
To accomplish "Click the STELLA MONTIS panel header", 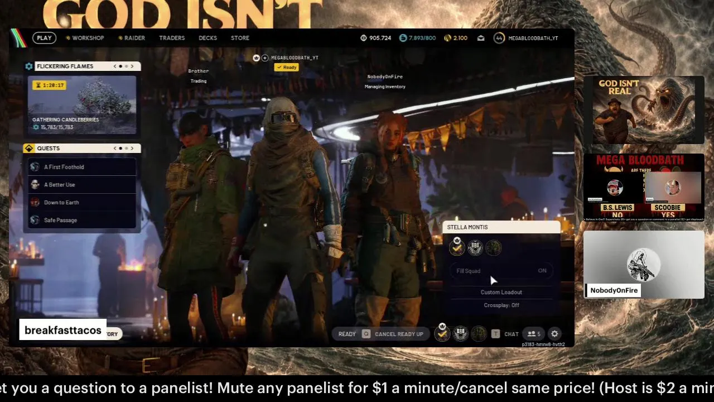I will click(501, 227).
